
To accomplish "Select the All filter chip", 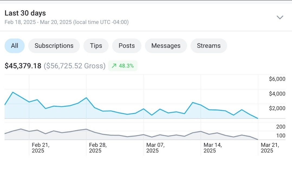I will tap(15, 46).
